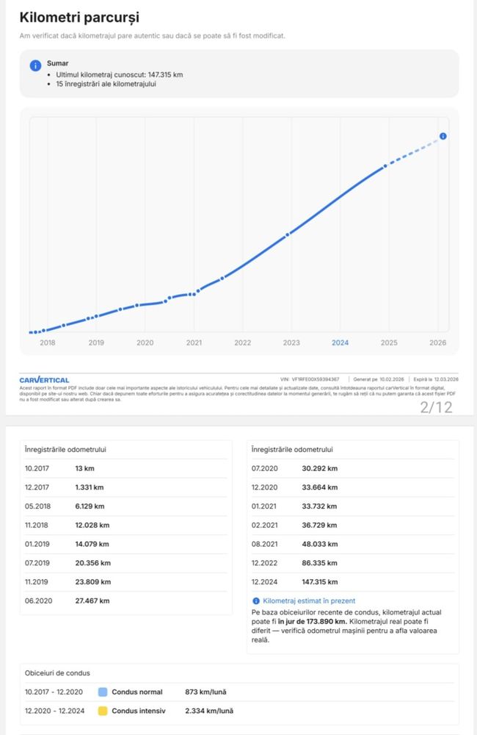The image size is (477, 735).
Task: Click the 12.2024 odometer row with 147.315 km
Action: click(353, 581)
